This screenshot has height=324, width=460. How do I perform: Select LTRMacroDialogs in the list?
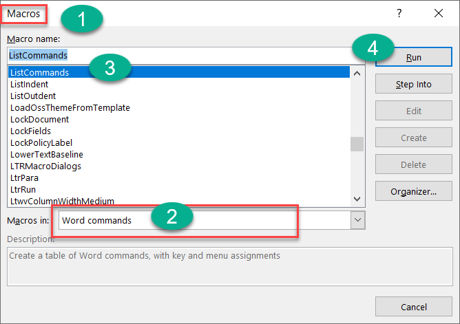[45, 166]
